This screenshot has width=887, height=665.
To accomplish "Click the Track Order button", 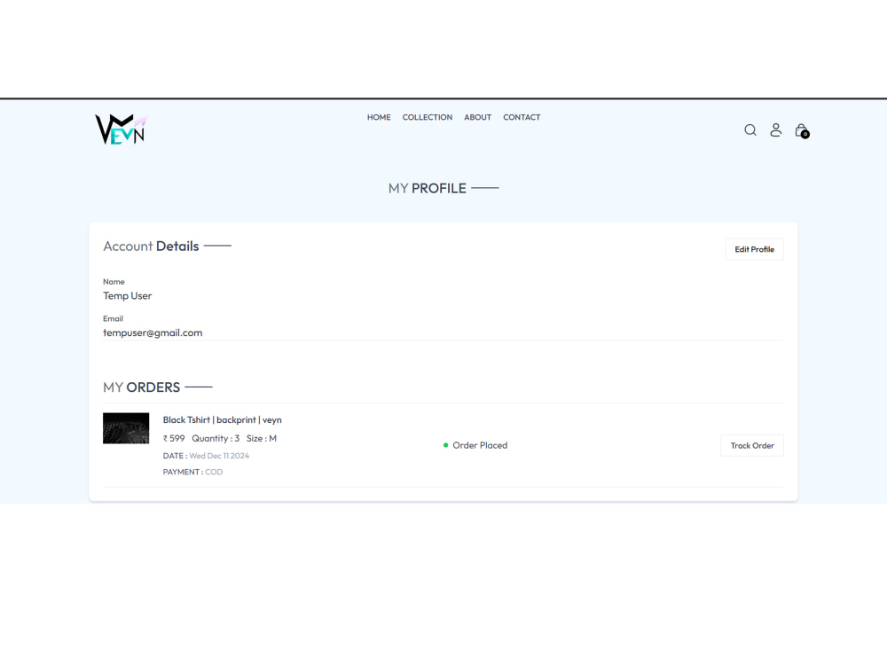I will 752,446.
